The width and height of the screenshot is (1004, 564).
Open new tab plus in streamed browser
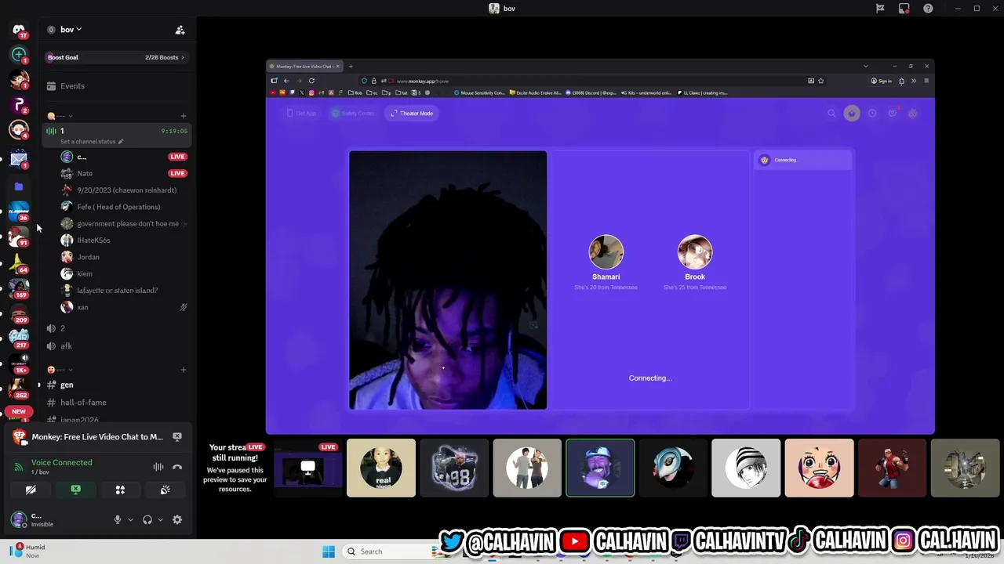351,67
